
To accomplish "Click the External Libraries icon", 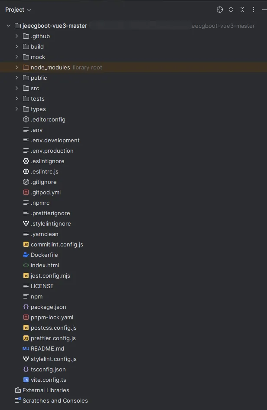I will [18, 390].
